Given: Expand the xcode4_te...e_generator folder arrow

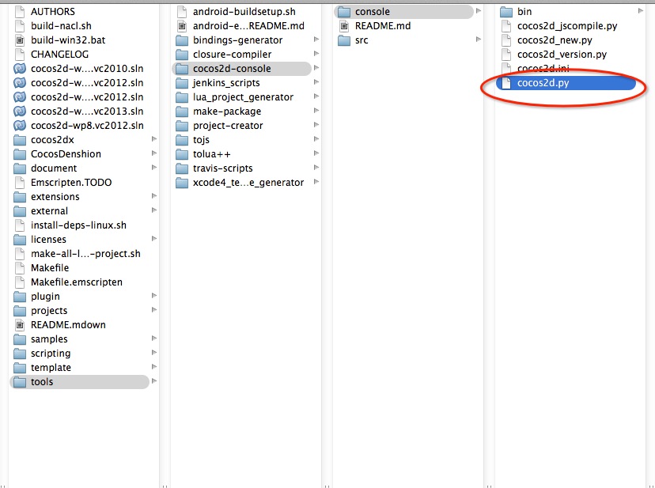Looking at the screenshot, I should 316,182.
